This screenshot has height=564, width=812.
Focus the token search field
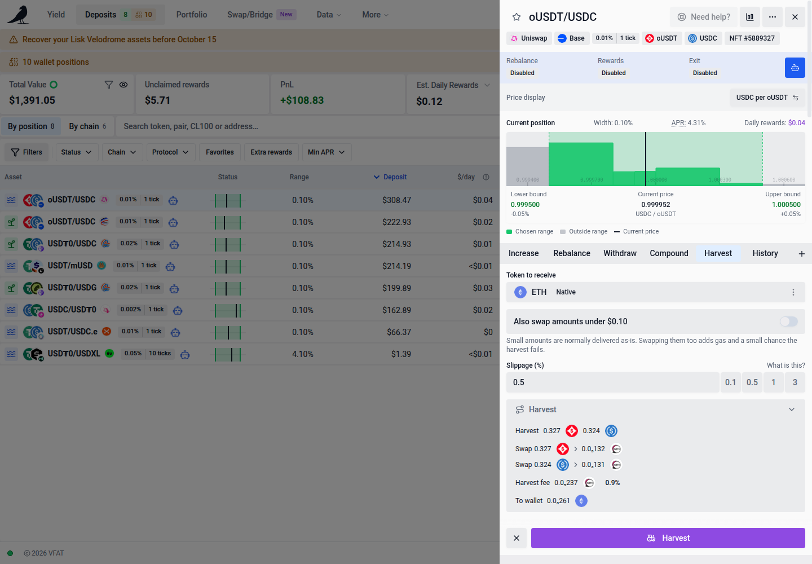pyautogui.click(x=307, y=126)
